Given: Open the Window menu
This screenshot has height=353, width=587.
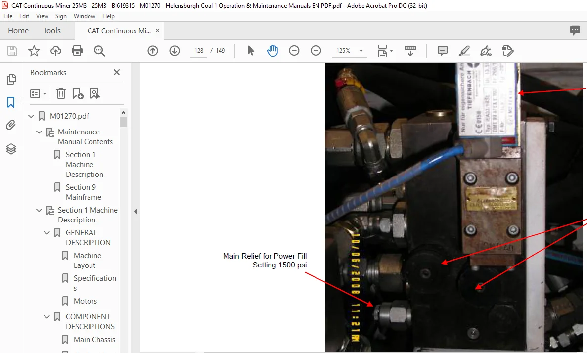Looking at the screenshot, I should pyautogui.click(x=84, y=16).
